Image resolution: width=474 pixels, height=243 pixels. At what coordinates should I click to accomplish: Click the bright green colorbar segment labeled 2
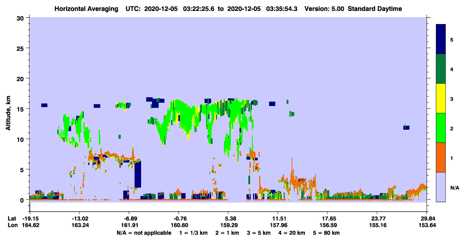pos(441,128)
